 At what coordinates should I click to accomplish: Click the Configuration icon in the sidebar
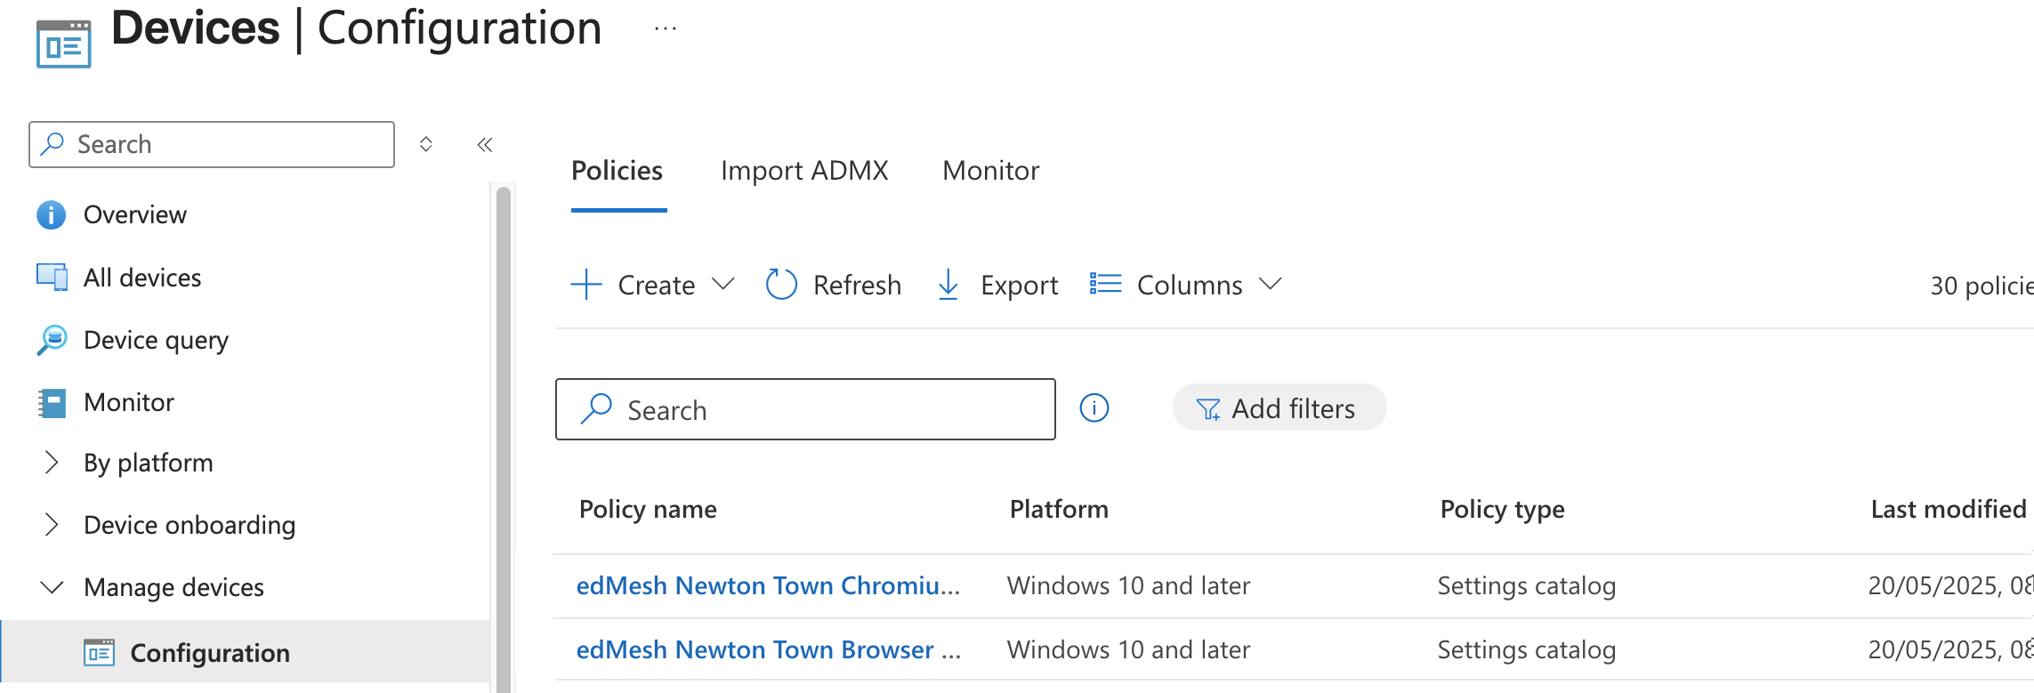point(99,652)
